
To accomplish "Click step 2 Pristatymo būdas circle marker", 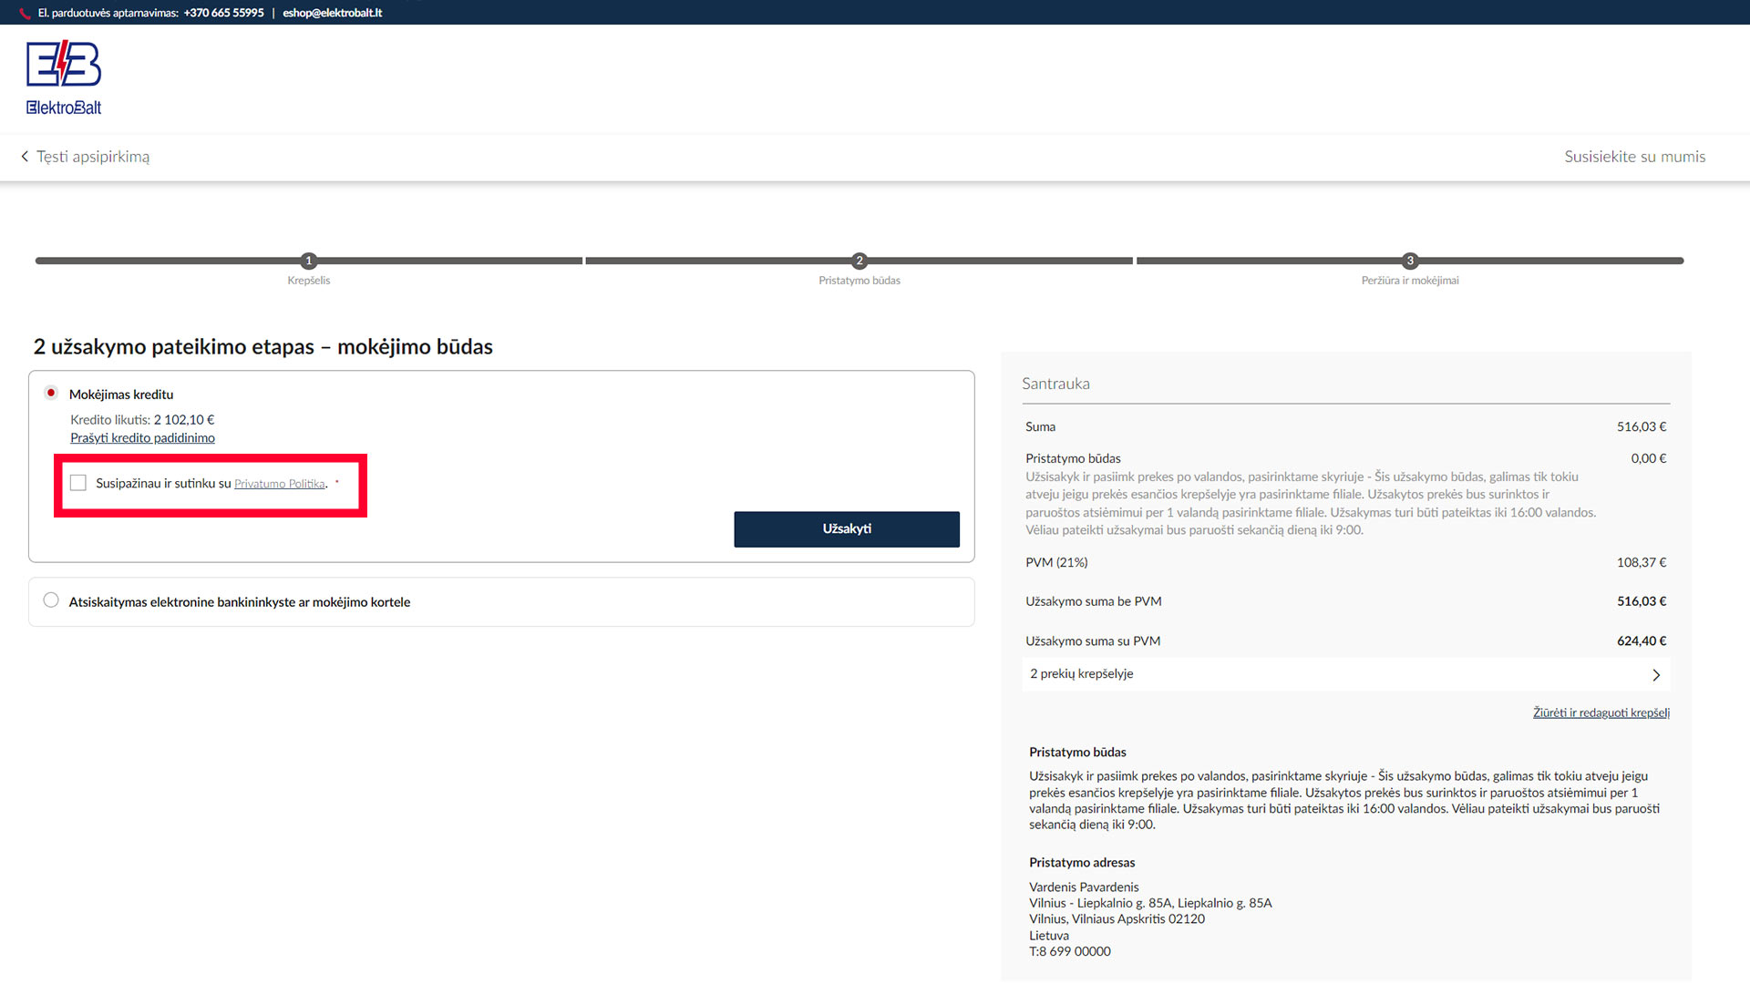I will click(x=859, y=261).
